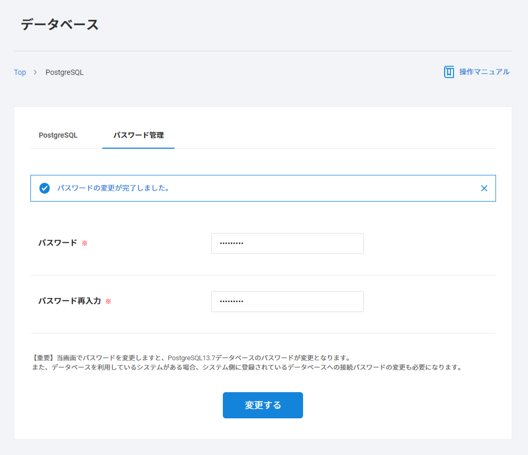528x455 pixels.
Task: Click the パスワード field label
Action: [58, 243]
